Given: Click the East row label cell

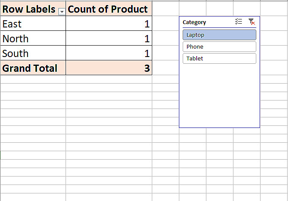Looking at the screenshot, I should click(33, 24).
